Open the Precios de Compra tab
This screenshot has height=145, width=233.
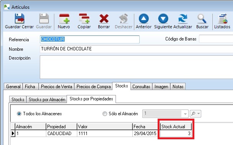point(94,87)
